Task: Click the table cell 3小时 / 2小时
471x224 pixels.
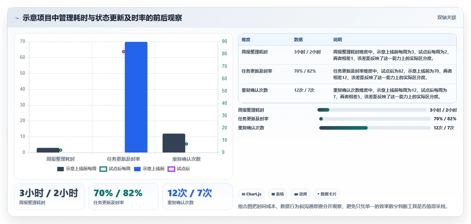Action: [x=308, y=52]
